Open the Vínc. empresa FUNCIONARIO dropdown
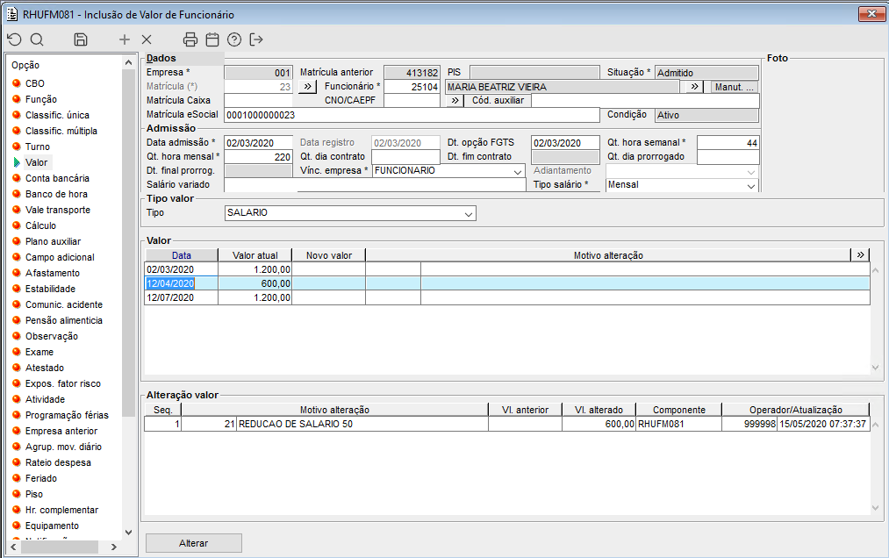The width and height of the screenshot is (889, 558). pyautogui.click(x=517, y=171)
